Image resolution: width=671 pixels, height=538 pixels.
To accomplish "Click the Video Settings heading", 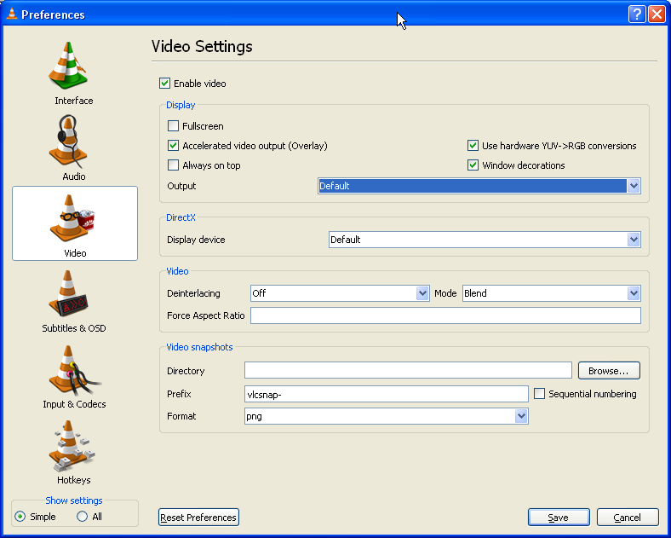I will tap(202, 46).
